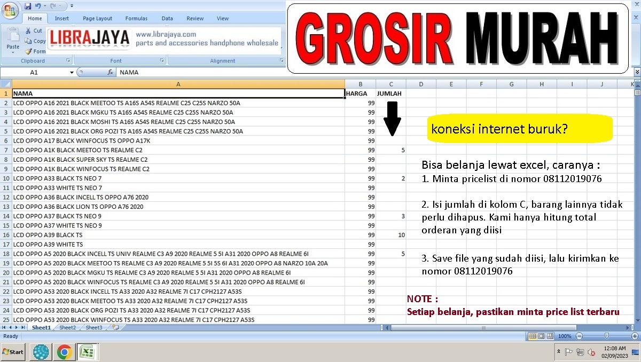Select cell 'LCD OPPO A1K BLACK SUPER SKY TS REALME C2'
Image resolution: width=641 pixels, height=362 pixels.
click(x=178, y=160)
